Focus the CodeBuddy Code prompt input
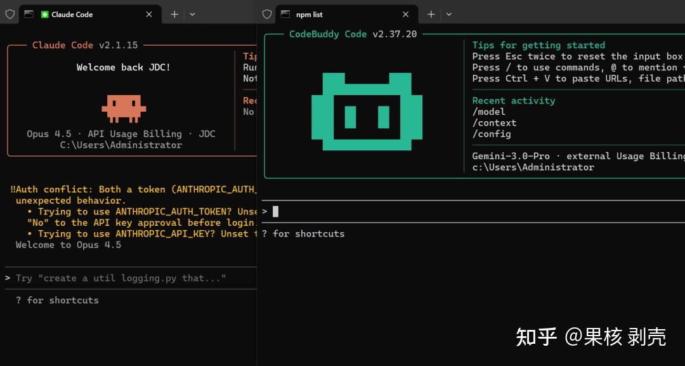This screenshot has width=685, height=366. click(473, 211)
